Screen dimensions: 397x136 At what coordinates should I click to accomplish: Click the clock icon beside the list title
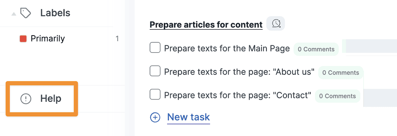click(276, 24)
